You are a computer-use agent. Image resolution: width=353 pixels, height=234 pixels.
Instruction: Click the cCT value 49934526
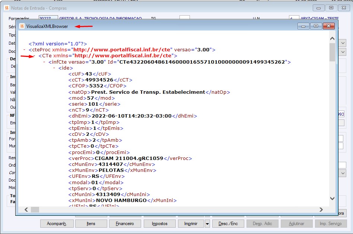tap(99, 80)
